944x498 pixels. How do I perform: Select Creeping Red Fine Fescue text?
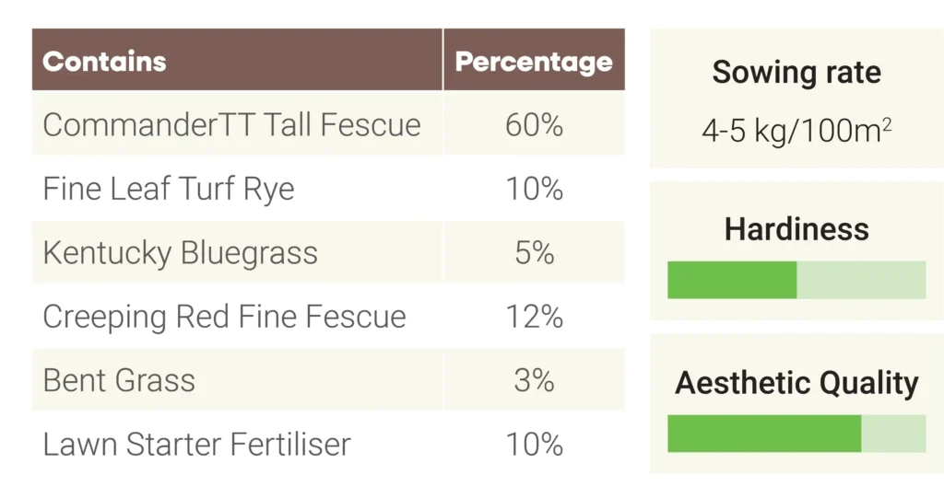tap(224, 317)
